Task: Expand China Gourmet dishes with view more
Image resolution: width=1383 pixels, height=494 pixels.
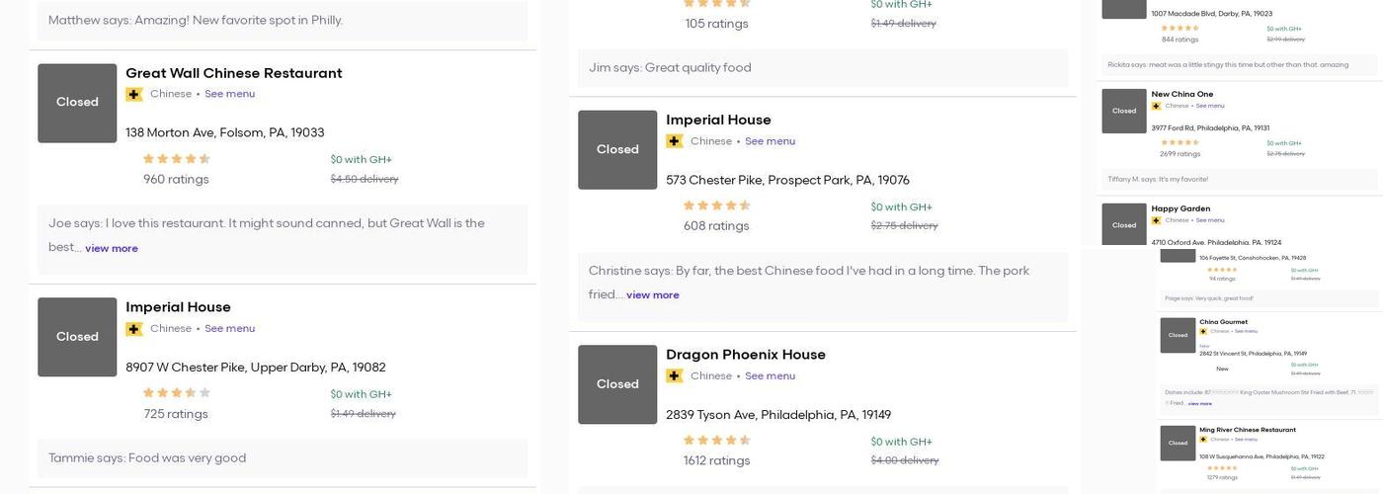Action: (x=1199, y=404)
